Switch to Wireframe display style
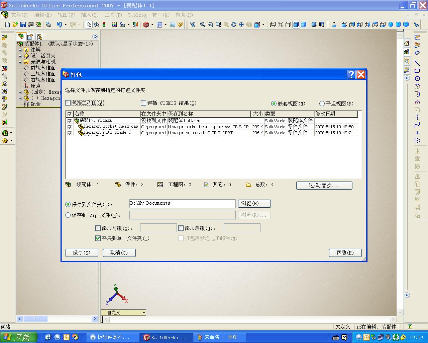 [273, 24]
